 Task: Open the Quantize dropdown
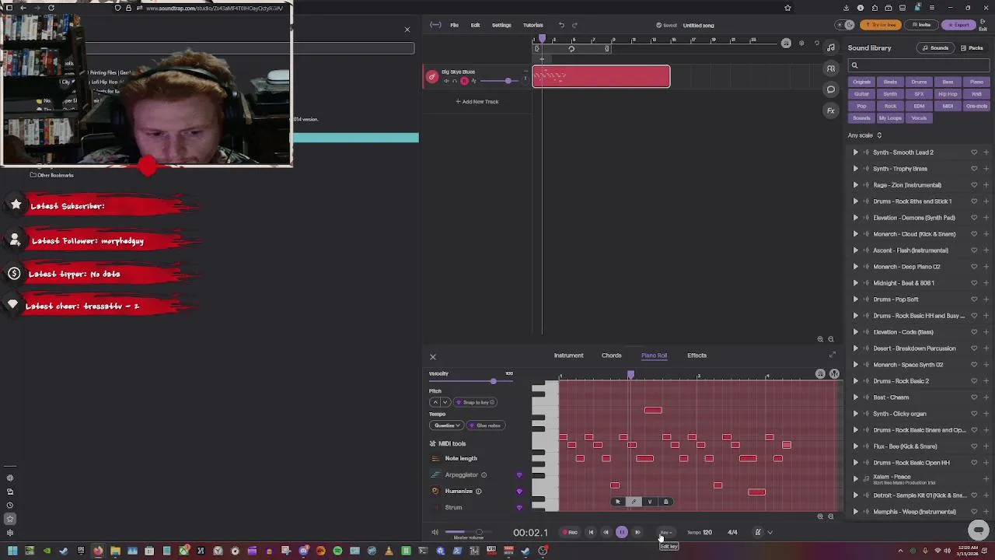pyautogui.click(x=447, y=425)
